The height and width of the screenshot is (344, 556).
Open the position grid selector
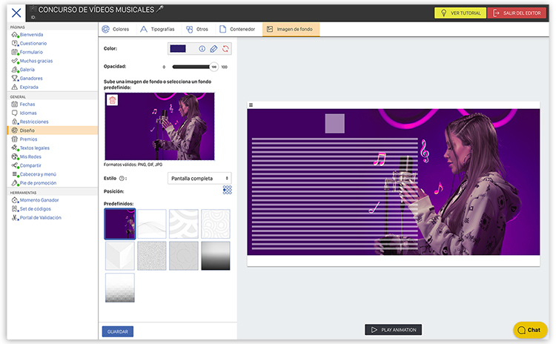(x=227, y=191)
